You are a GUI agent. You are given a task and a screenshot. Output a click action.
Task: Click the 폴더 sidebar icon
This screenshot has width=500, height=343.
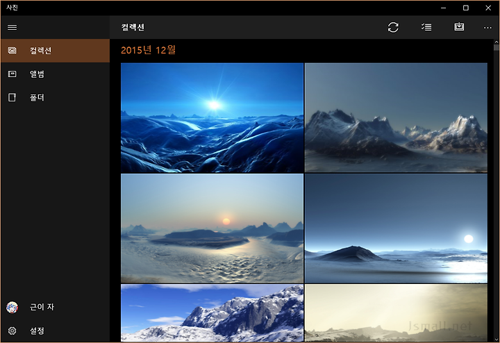click(12, 97)
